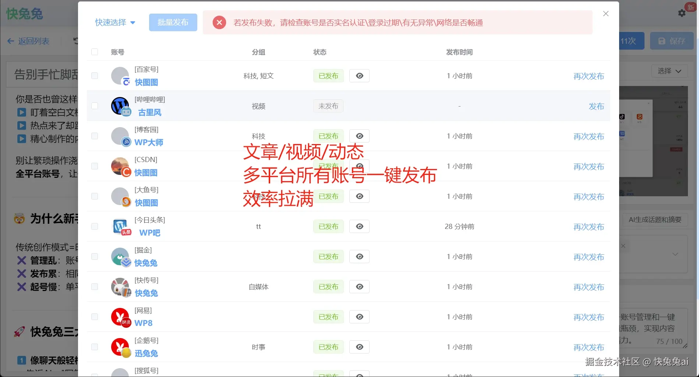The height and width of the screenshot is (377, 699).
Task: Click the 博客园 RSS icon for WP大师
Action: click(126, 142)
